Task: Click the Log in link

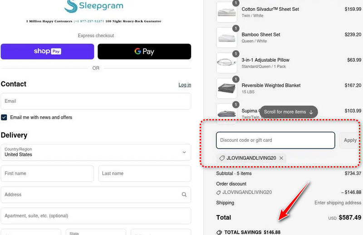Action: pyautogui.click(x=185, y=85)
